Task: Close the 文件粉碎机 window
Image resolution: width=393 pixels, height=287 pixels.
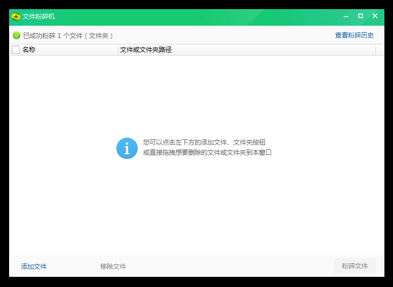Action: tap(375, 17)
